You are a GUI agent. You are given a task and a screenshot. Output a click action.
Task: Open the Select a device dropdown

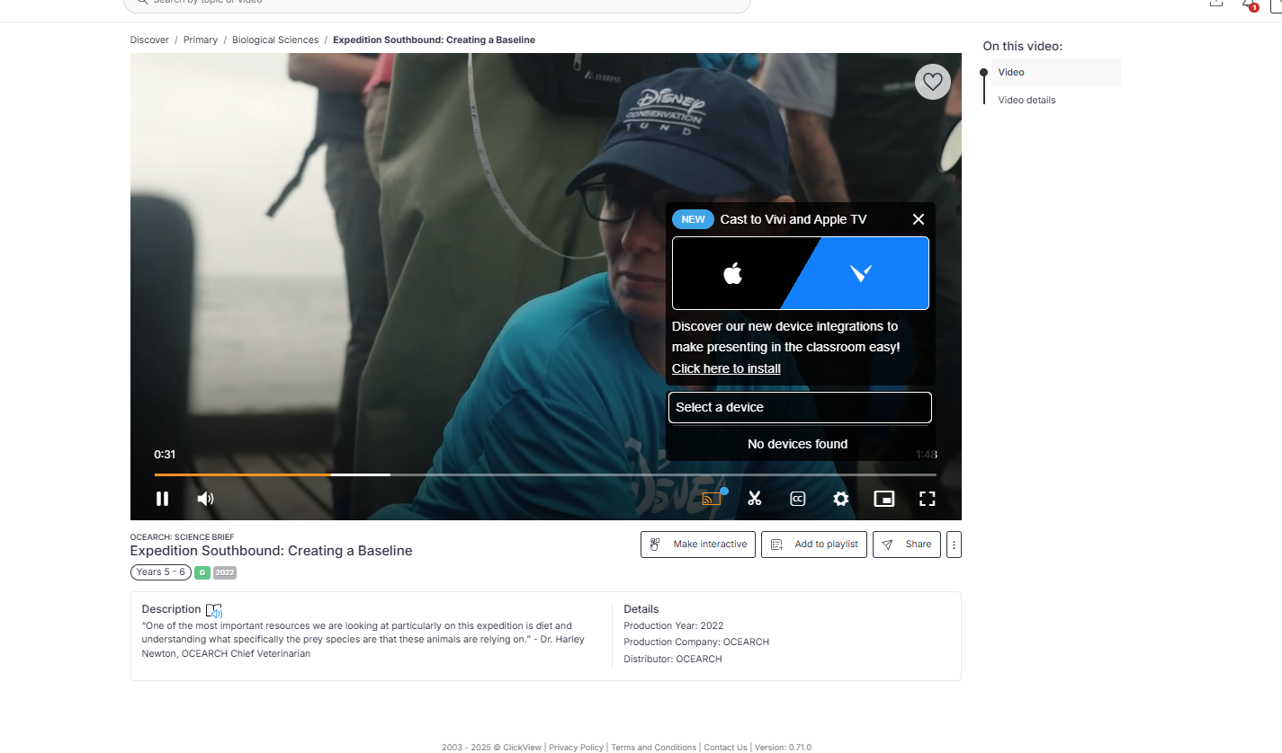tap(800, 407)
